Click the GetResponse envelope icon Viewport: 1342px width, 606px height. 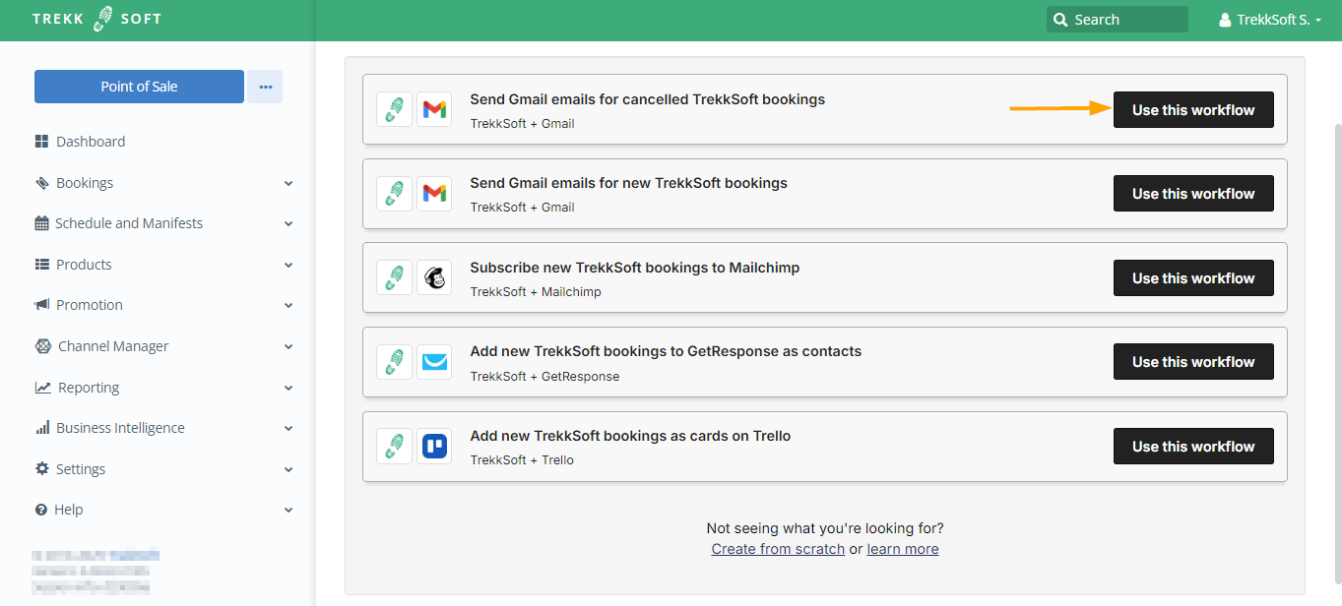[x=433, y=362]
